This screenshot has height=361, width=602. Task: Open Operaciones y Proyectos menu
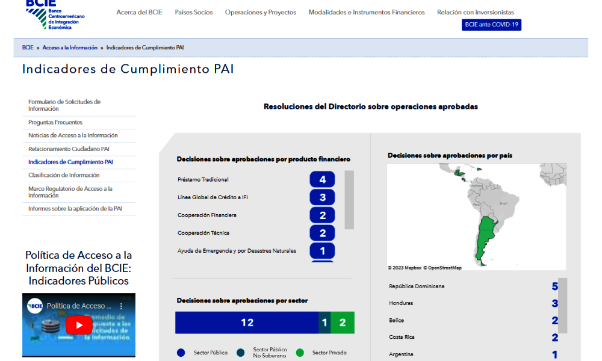(260, 12)
